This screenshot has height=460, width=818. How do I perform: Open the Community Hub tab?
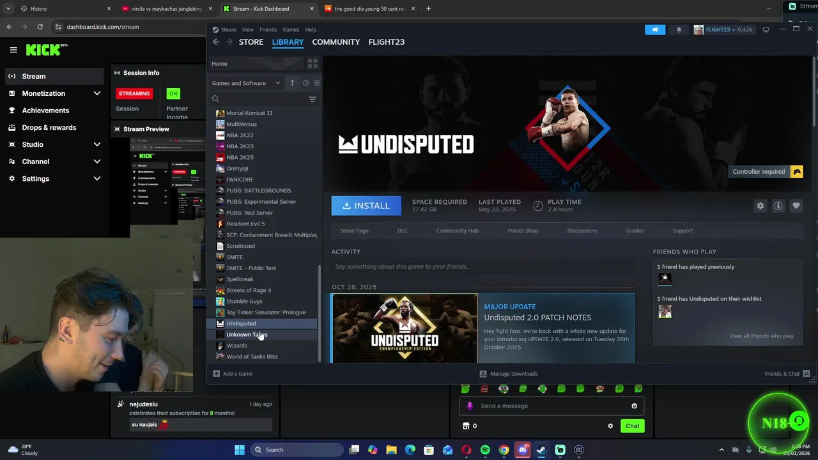[x=457, y=231]
